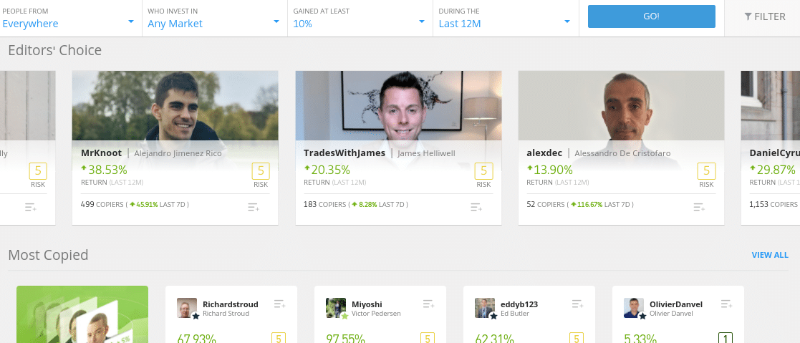800x343 pixels.
Task: Click the GO! button
Action: (x=652, y=16)
